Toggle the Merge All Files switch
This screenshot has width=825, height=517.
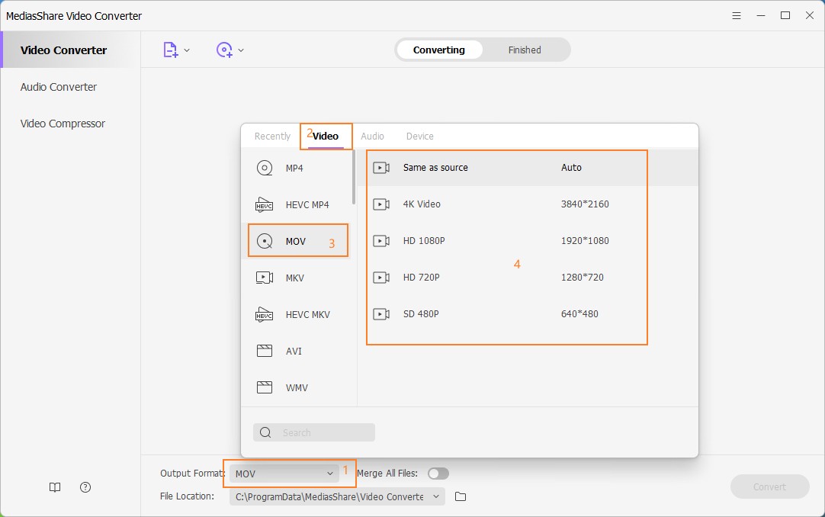coord(438,474)
